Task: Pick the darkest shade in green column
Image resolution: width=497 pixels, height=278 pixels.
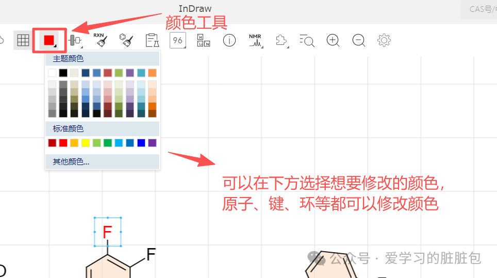Action: coord(119,113)
